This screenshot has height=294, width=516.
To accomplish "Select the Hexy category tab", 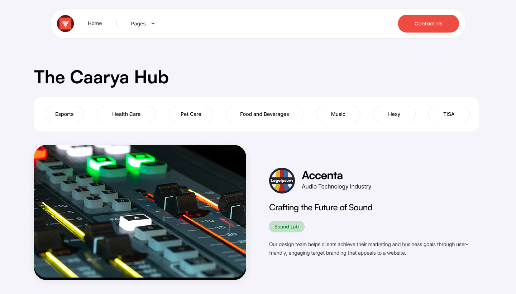I will coord(394,114).
